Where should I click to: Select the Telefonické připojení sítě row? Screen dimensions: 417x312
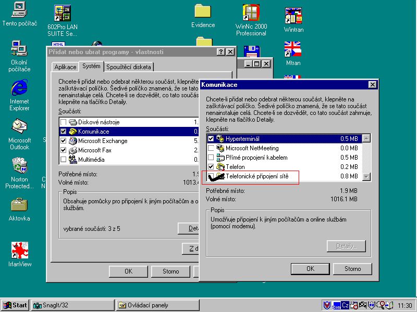tap(284, 176)
